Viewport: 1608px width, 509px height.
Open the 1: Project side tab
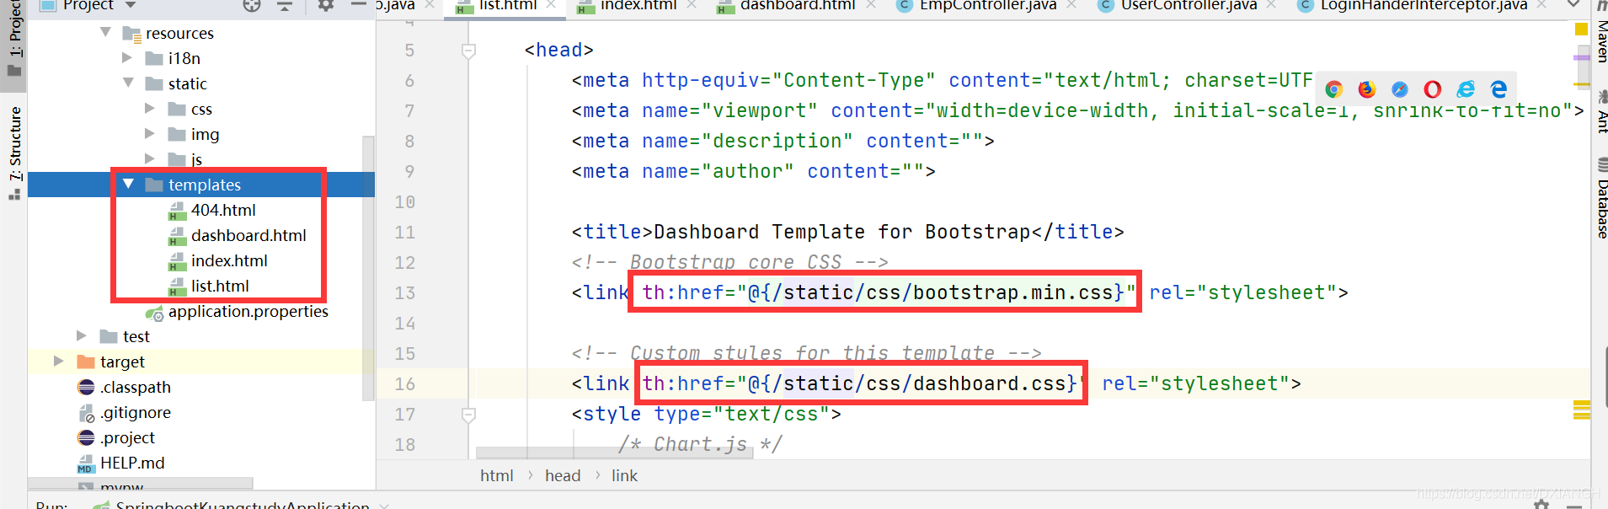click(x=14, y=40)
